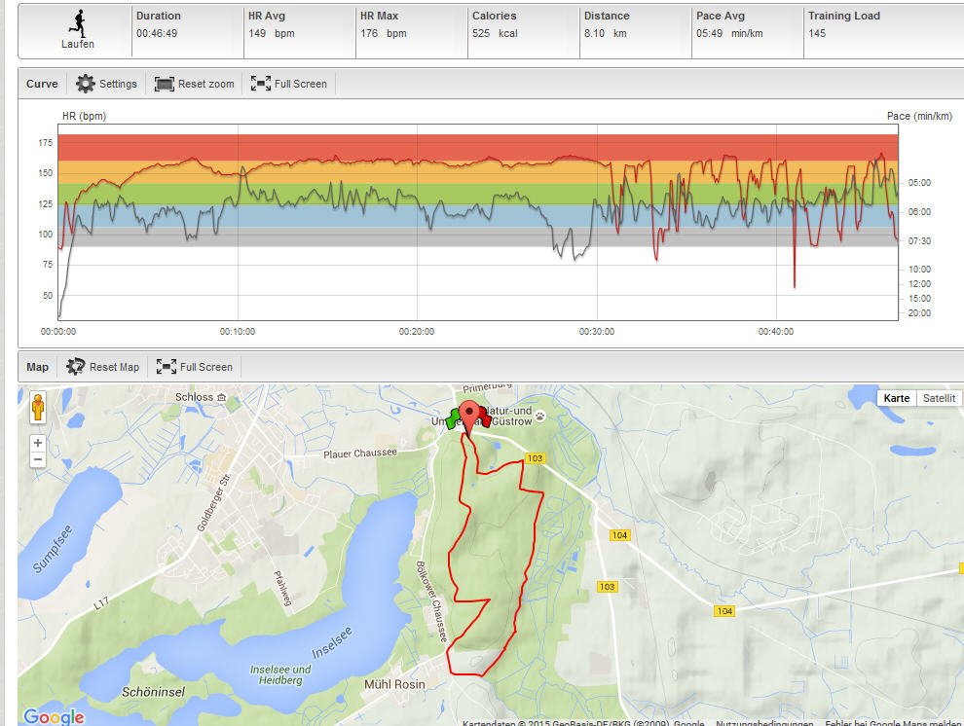964x726 pixels.
Task: Switch map to Satellit view
Action: coord(939,398)
